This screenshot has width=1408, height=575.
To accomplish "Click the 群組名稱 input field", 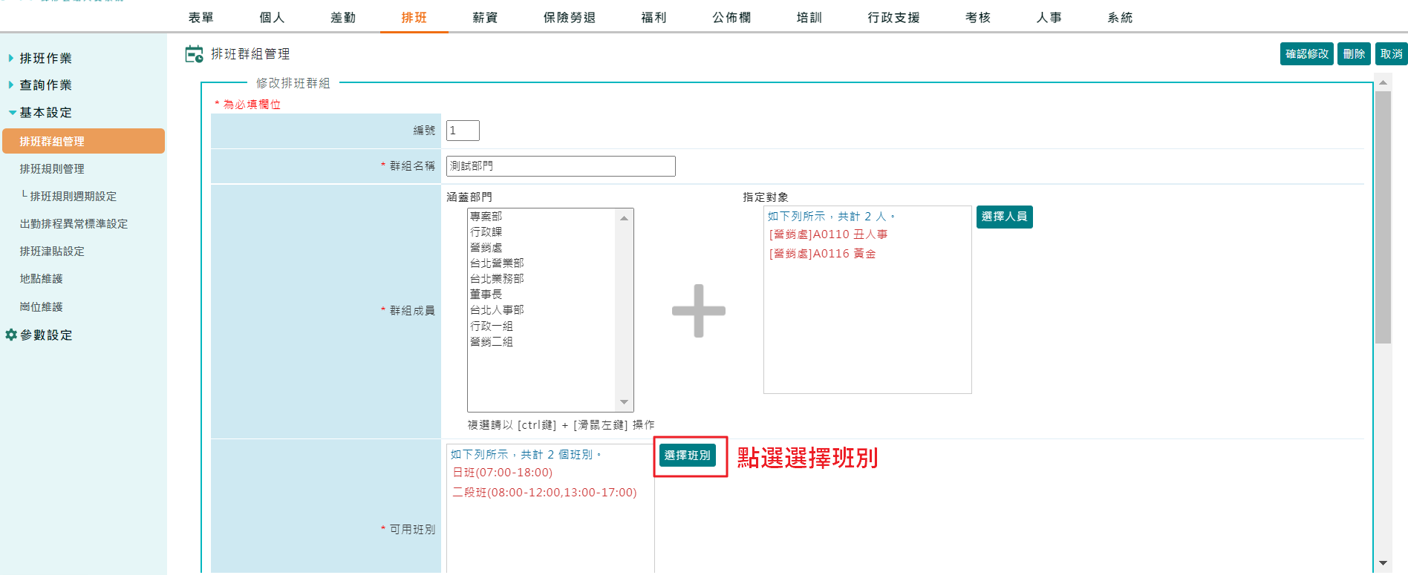I will pos(561,166).
